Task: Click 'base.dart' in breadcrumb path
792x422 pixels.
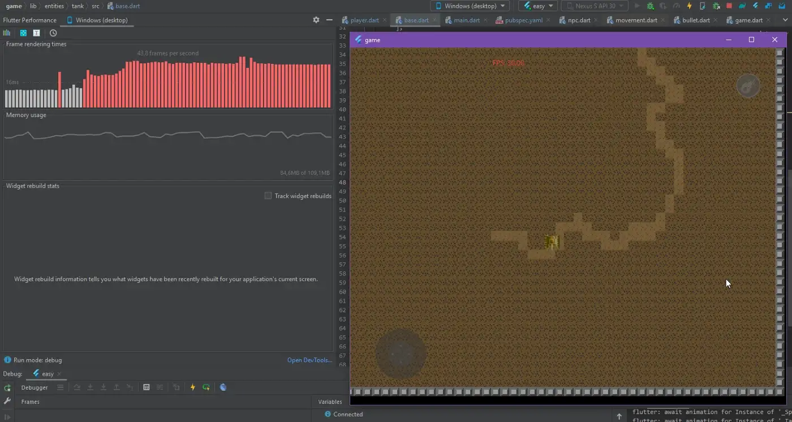Action: pyautogui.click(x=123, y=6)
